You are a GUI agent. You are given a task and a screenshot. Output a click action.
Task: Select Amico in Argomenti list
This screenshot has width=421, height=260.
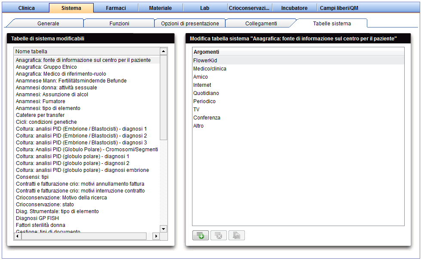tap(298, 77)
